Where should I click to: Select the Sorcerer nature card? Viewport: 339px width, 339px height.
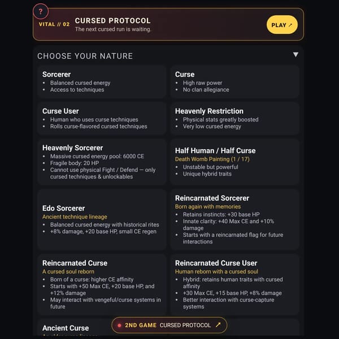click(102, 82)
